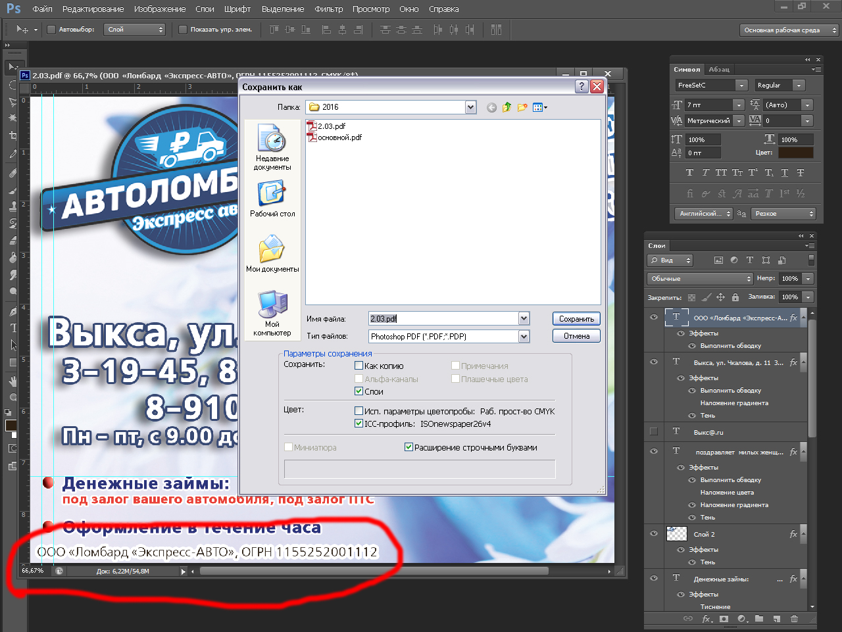Screen dimensions: 842x632
Task: Create new folder in save dialog
Action: click(522, 107)
